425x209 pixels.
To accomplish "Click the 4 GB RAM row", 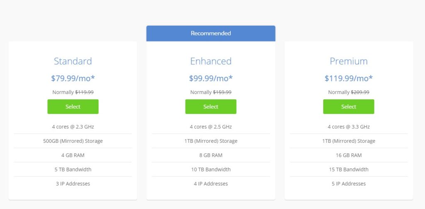I will [73, 155].
